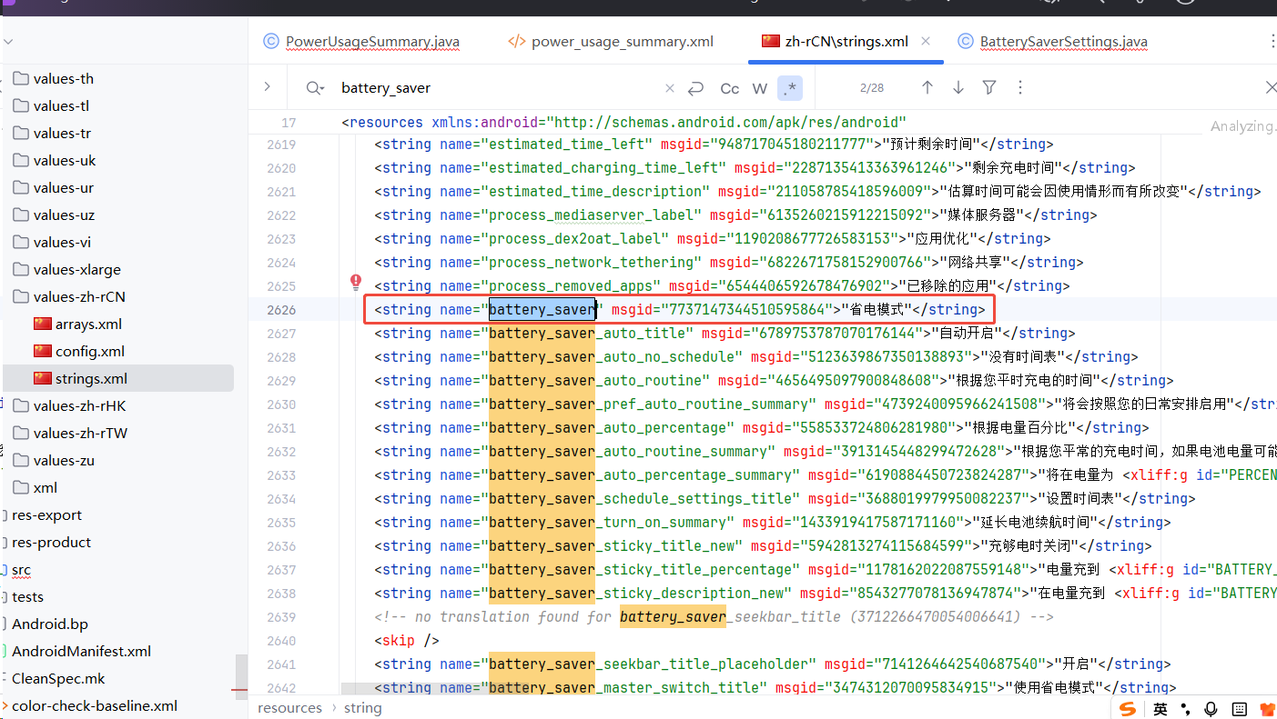Open the search filter funnel options

(989, 87)
